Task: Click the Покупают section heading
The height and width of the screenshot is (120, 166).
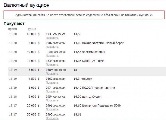Action: point(14,24)
